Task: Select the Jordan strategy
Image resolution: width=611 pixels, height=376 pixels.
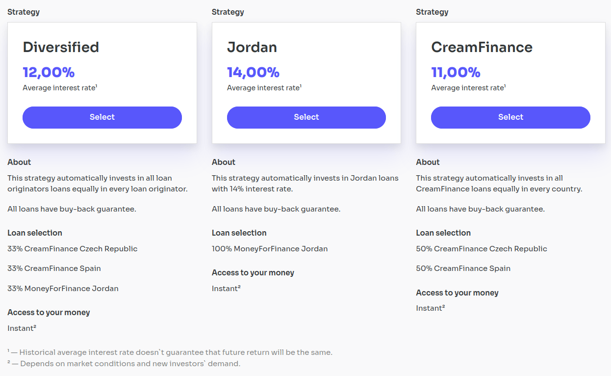Action: coord(306,117)
